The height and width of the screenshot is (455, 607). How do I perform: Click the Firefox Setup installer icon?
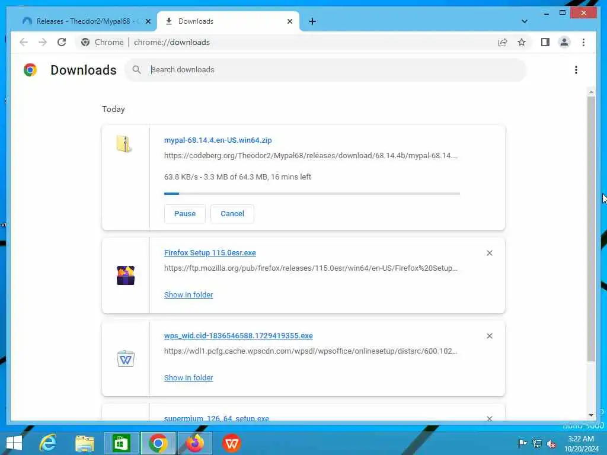(126, 275)
